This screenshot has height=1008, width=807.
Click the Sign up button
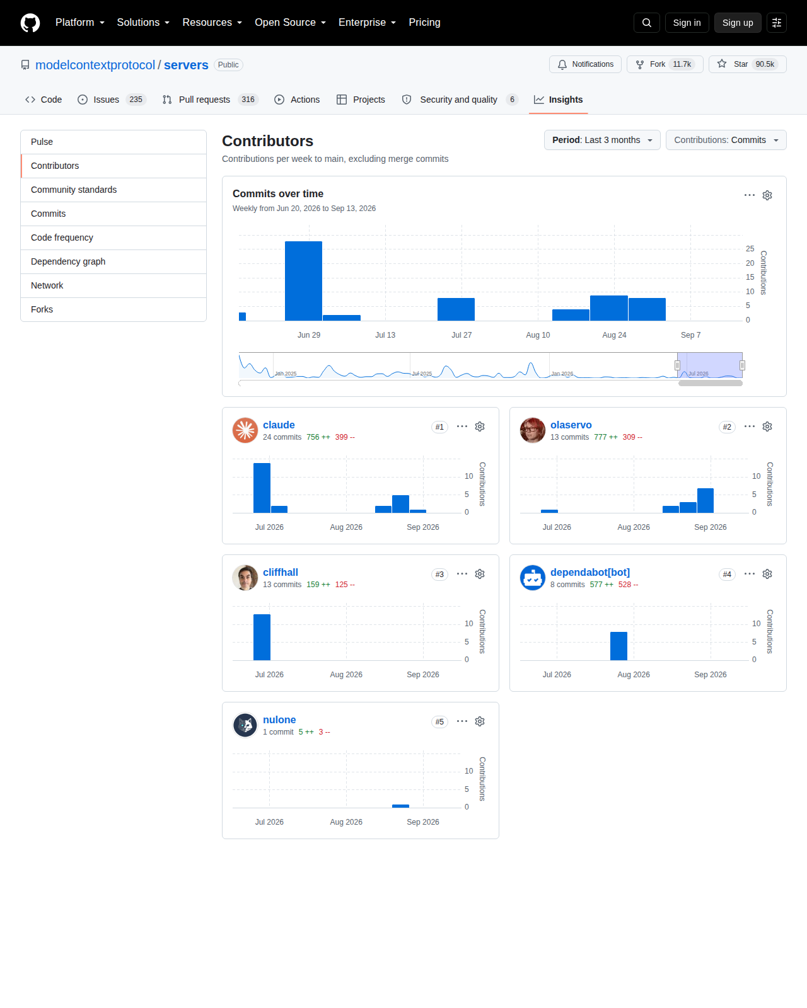(x=738, y=23)
